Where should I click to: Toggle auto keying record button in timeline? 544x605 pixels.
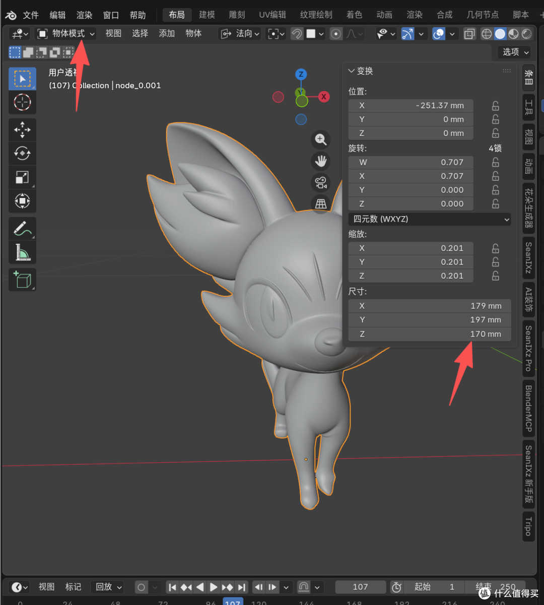tap(141, 587)
